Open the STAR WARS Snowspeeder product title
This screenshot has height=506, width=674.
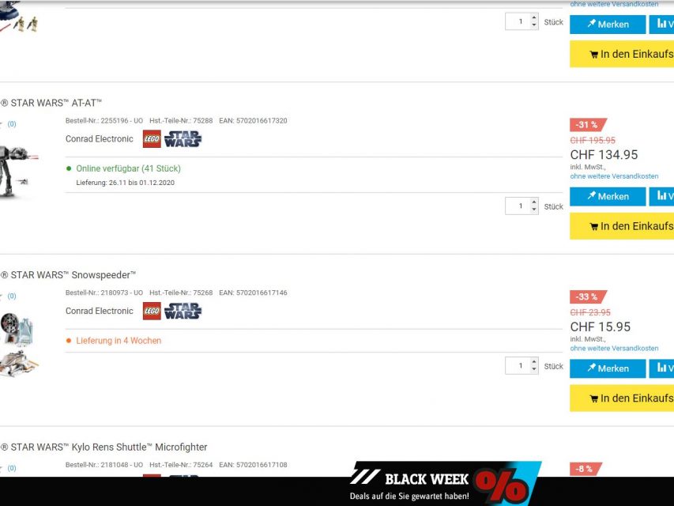(68, 275)
